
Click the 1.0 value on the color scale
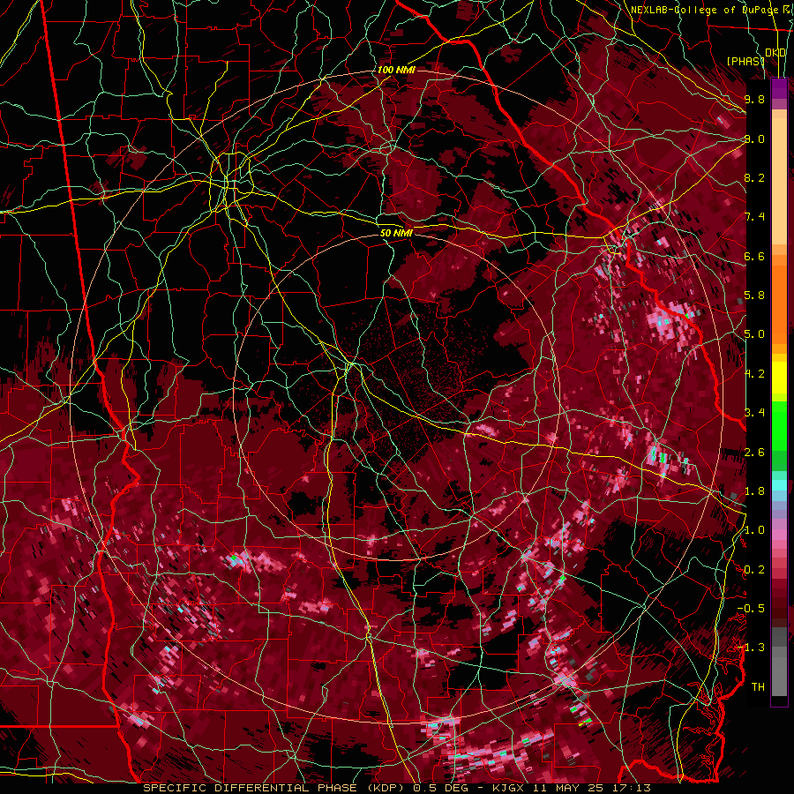(754, 530)
